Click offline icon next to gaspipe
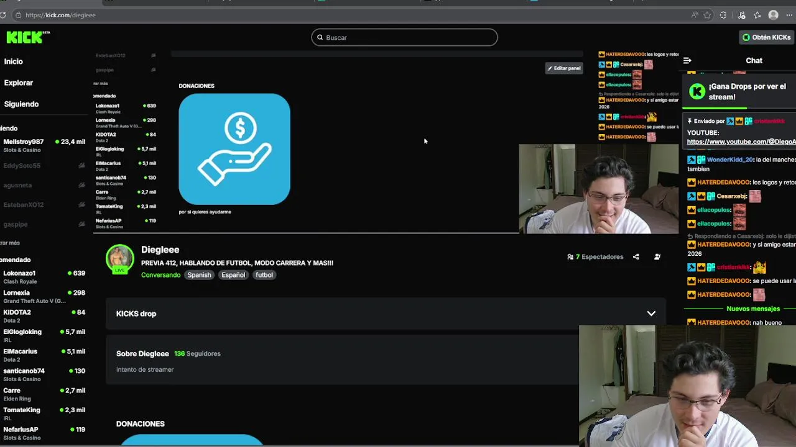This screenshot has height=447, width=796. [81, 224]
